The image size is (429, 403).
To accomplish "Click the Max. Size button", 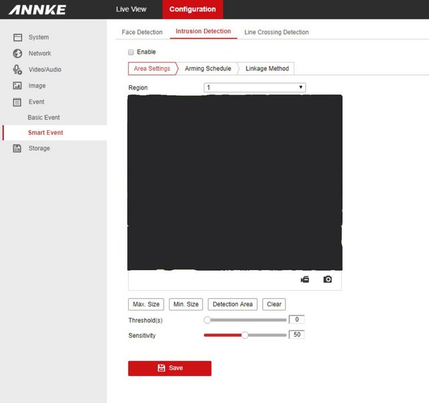I will 146,304.
